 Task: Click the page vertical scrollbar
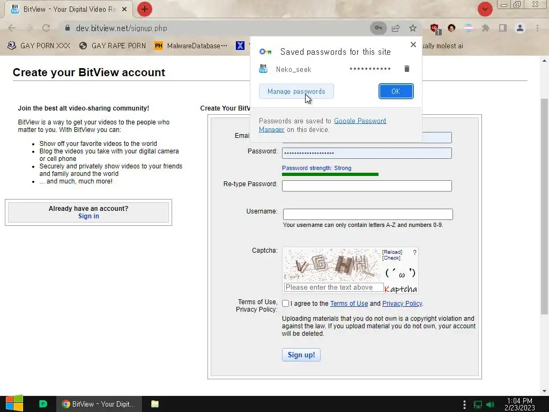(x=544, y=207)
